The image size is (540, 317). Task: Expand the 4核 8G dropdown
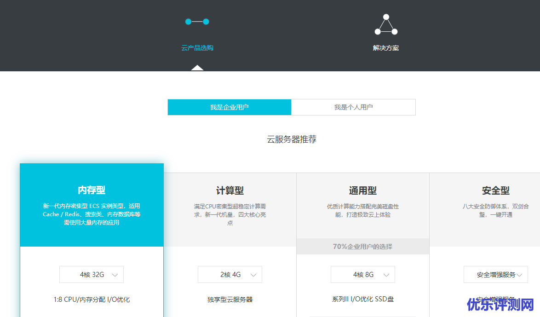click(x=363, y=275)
